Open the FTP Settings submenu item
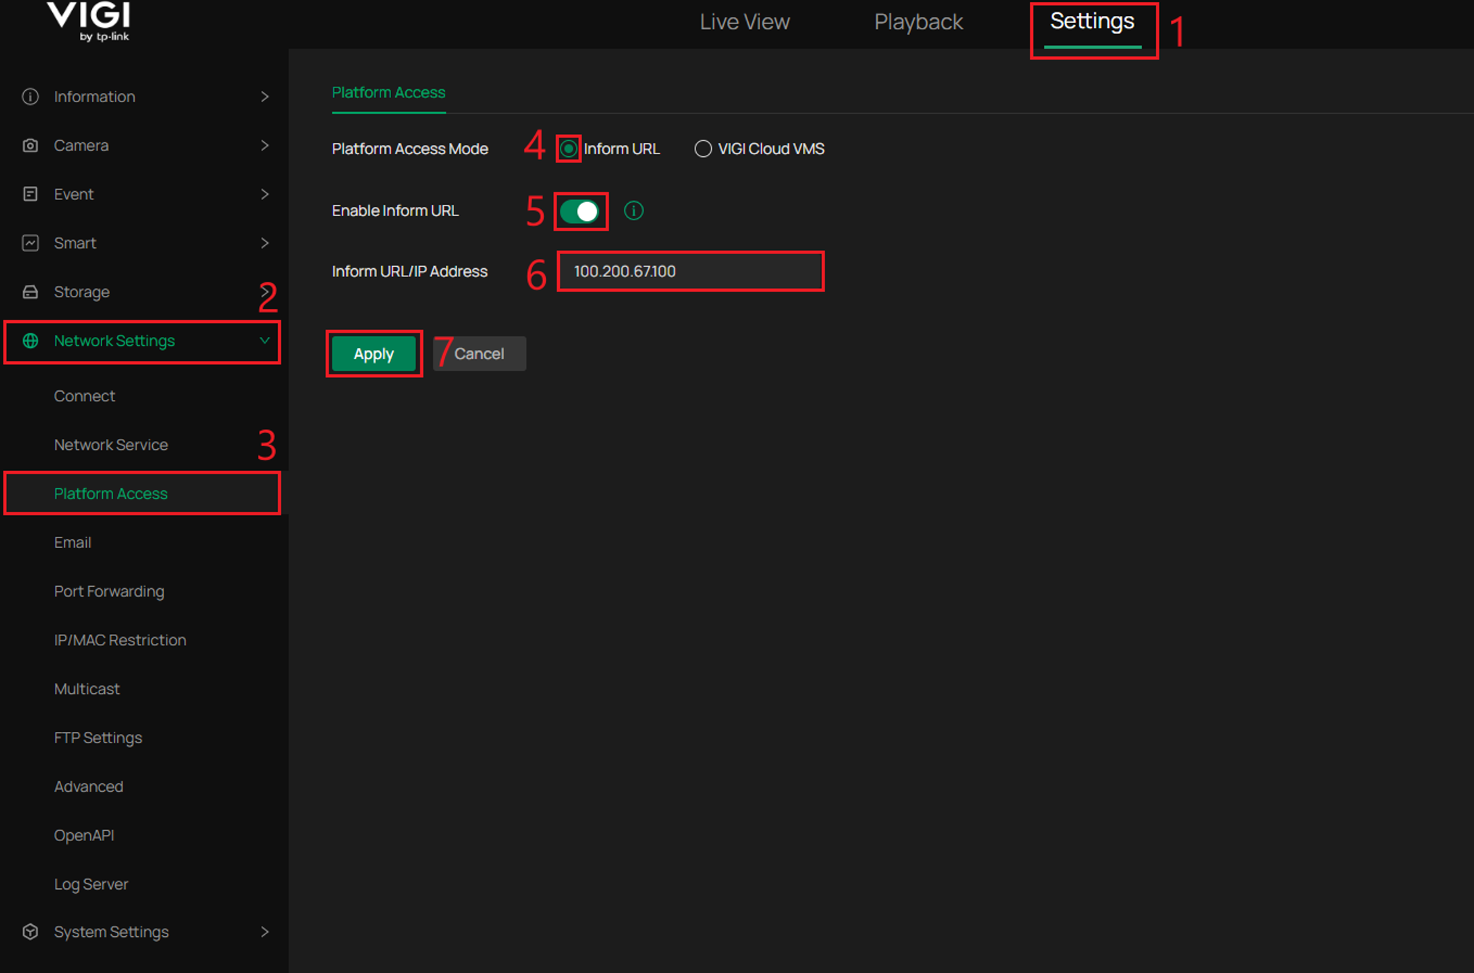1474x973 pixels. (98, 738)
